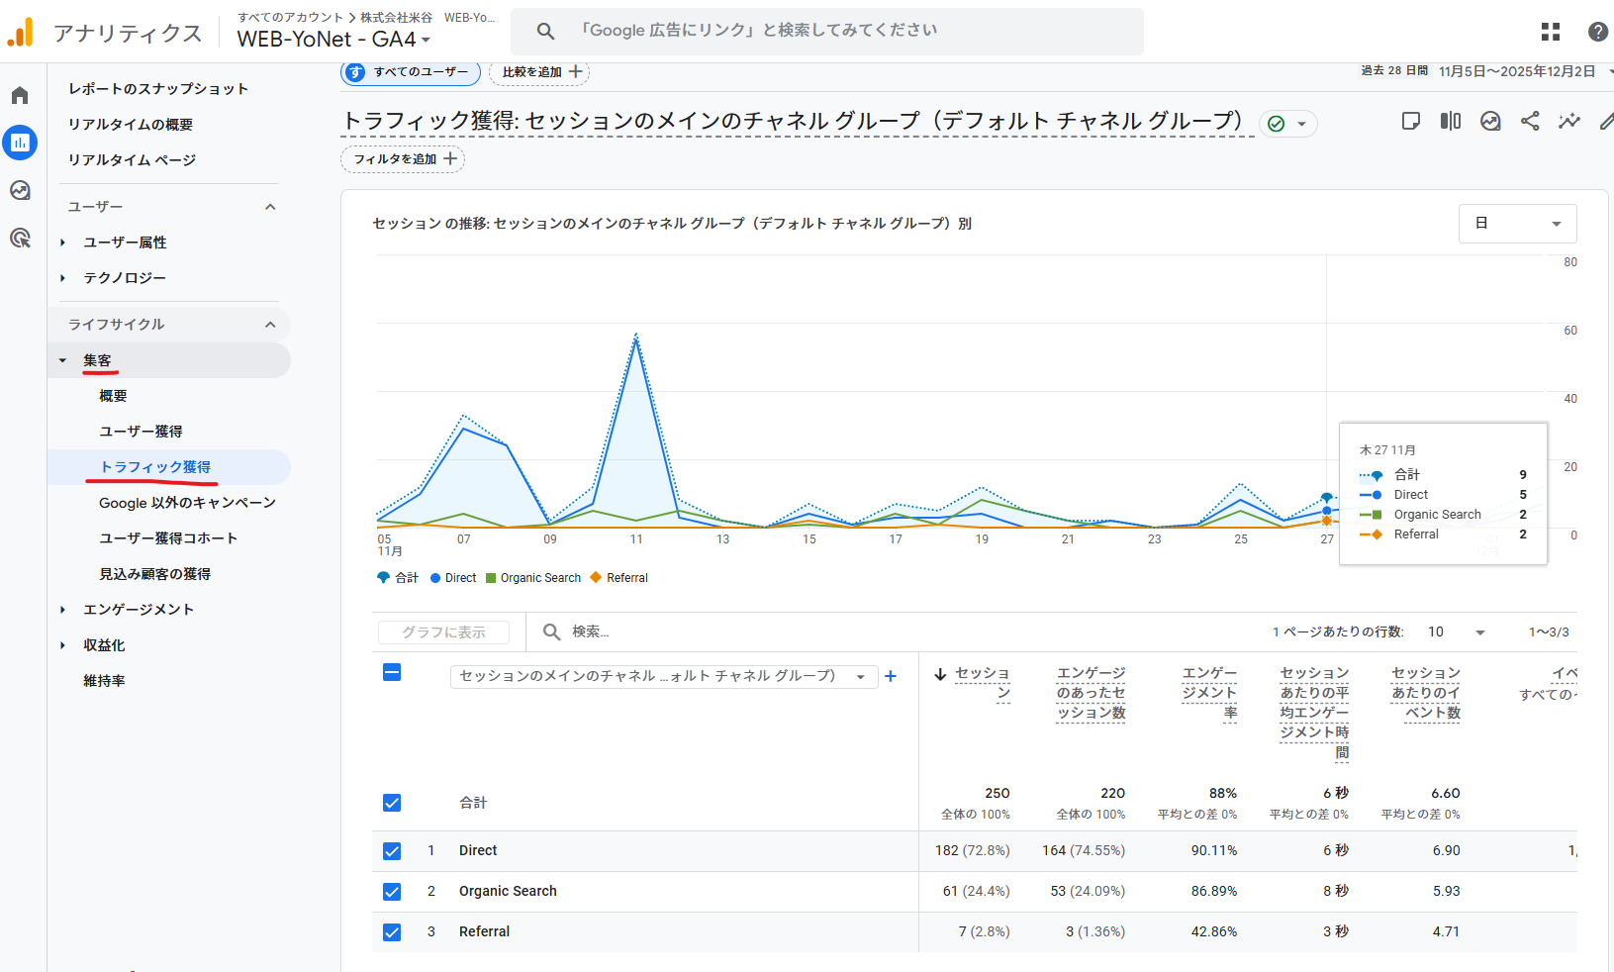1614x972 pixels.
Task: Select リアルタイムの概要 in sidebar
Action: pos(131,125)
